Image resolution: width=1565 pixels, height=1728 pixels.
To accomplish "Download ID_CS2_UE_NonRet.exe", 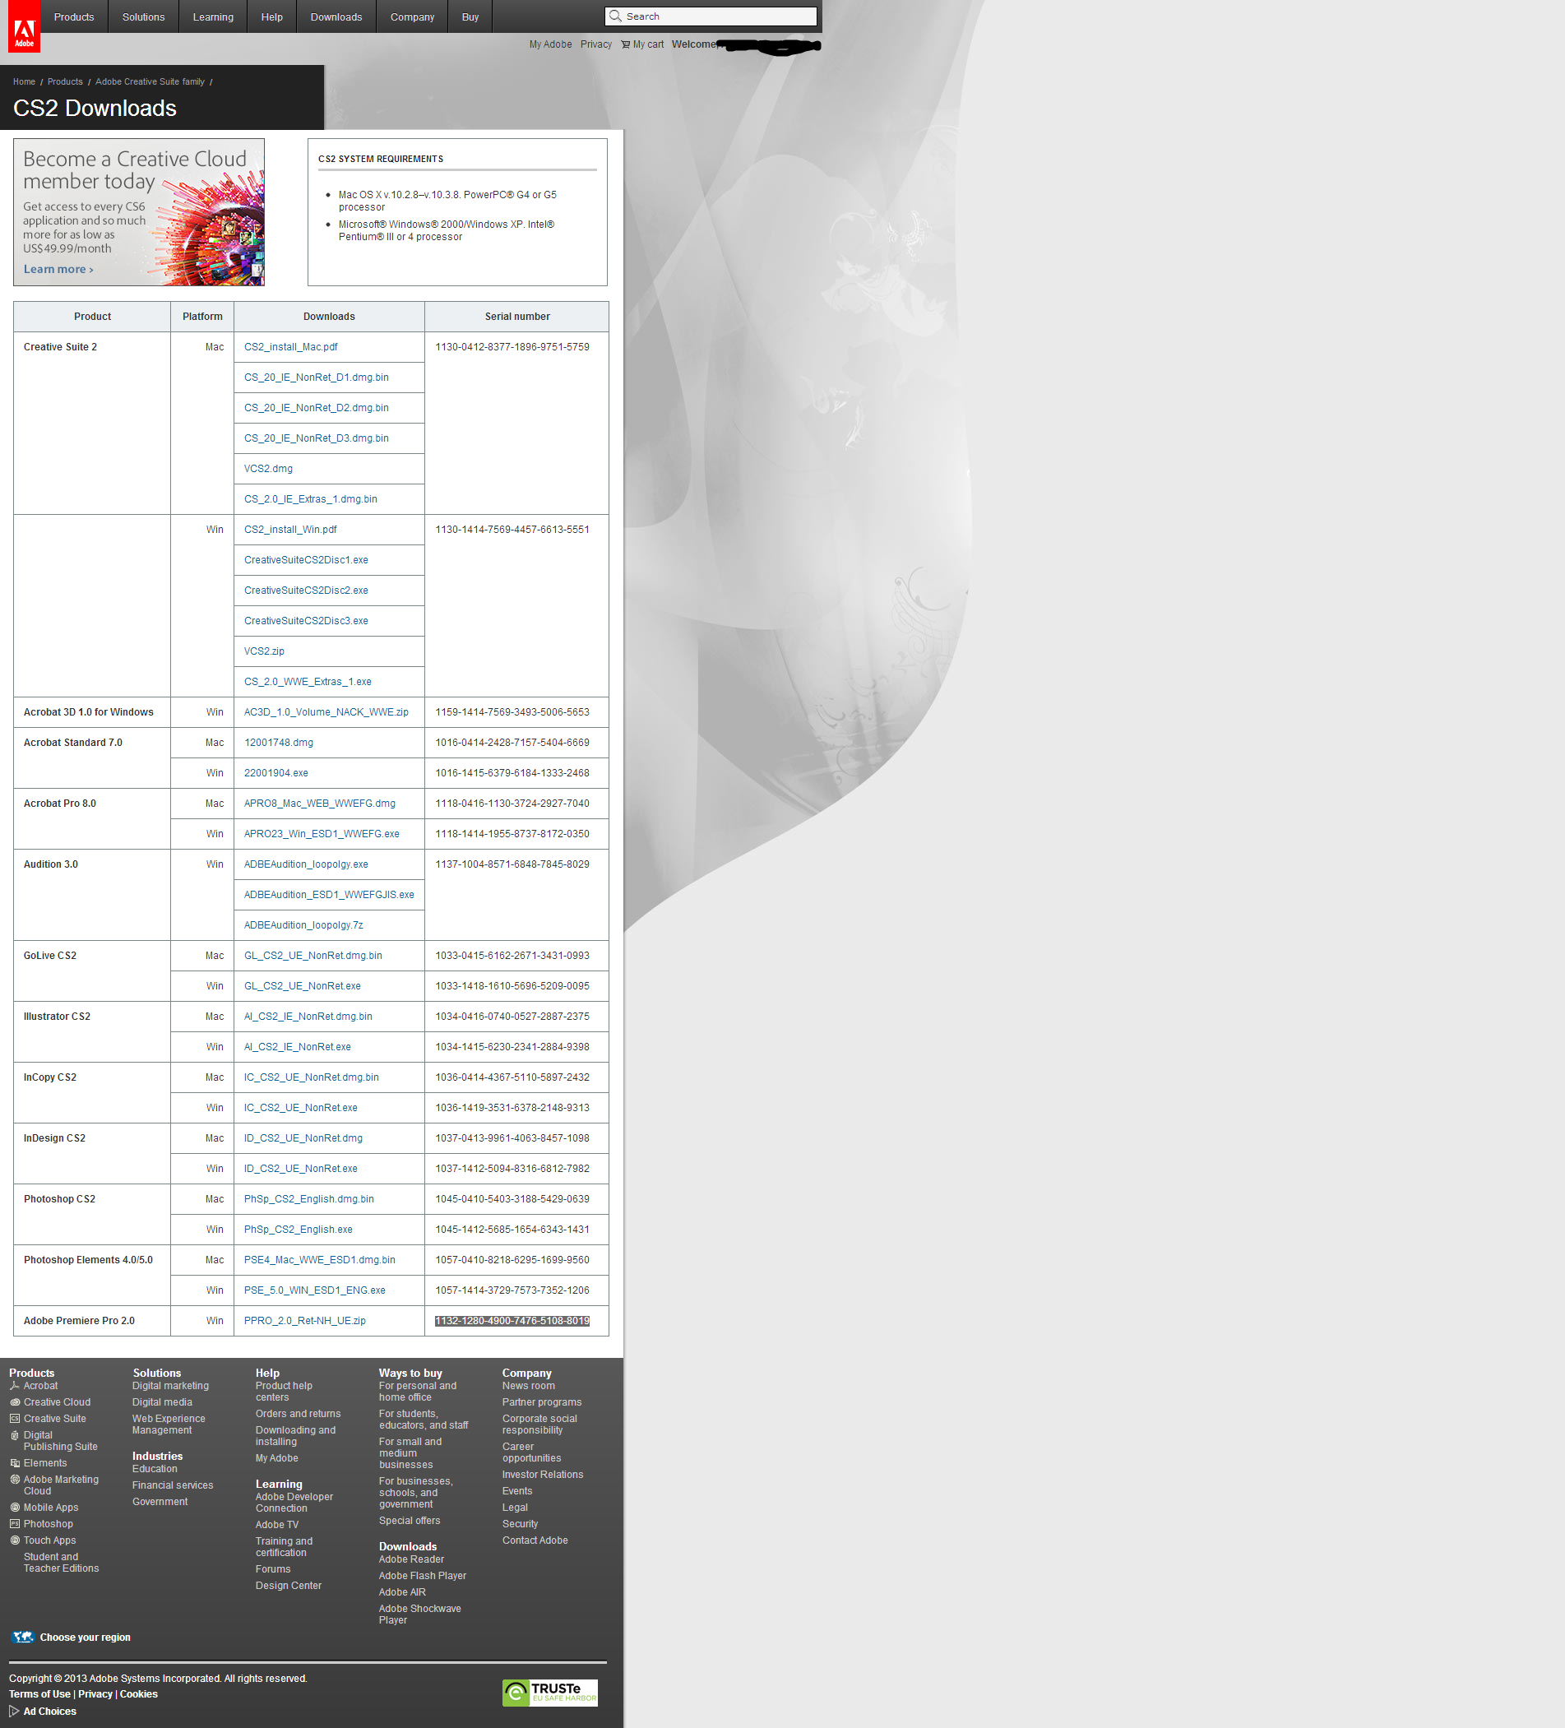I will 301,1168.
